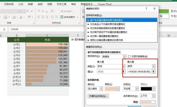Select rule type format only cells containing
This screenshot has width=177, height=107.
pyautogui.click(x=122, y=24)
